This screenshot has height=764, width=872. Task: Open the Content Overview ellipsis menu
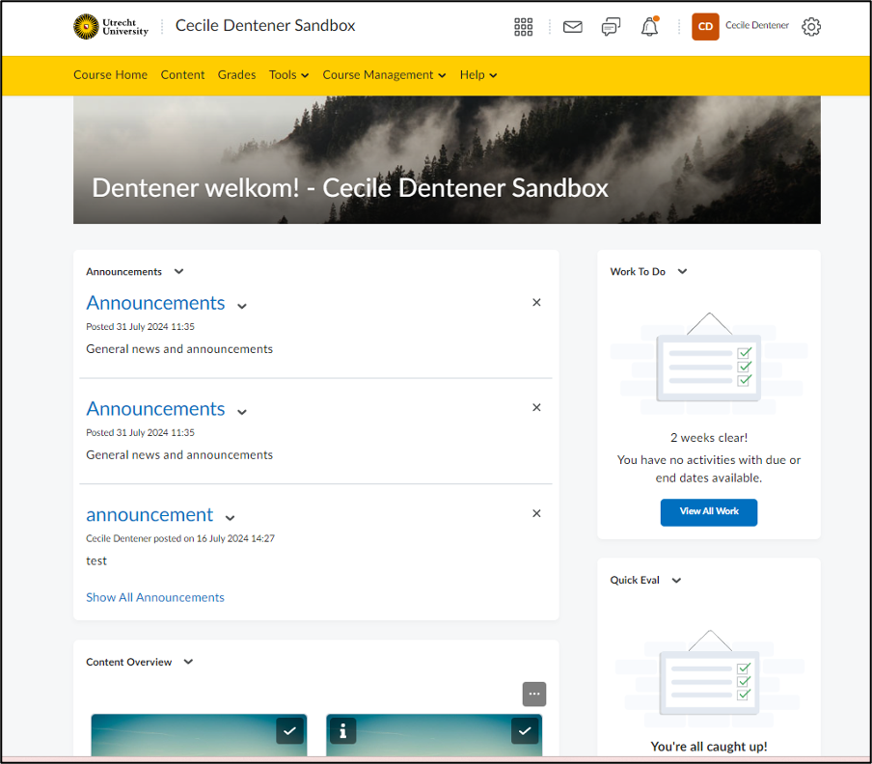click(x=533, y=694)
